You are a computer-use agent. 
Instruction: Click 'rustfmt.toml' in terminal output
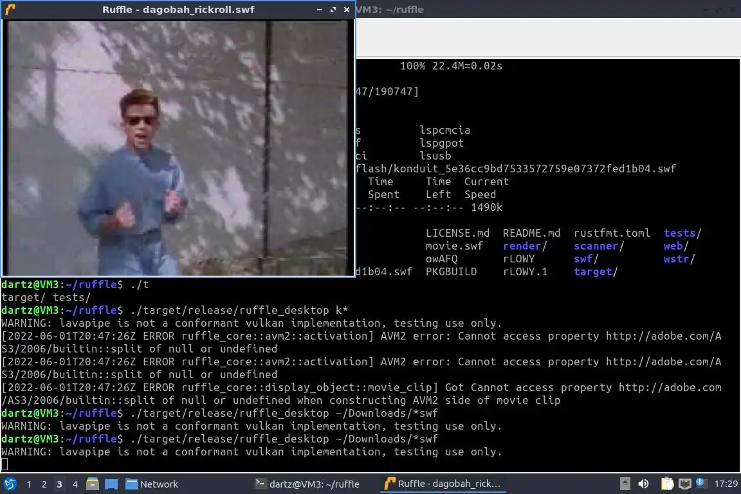(x=612, y=233)
